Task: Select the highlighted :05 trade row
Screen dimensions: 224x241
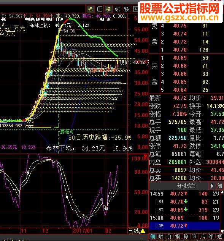Action: 184,226
